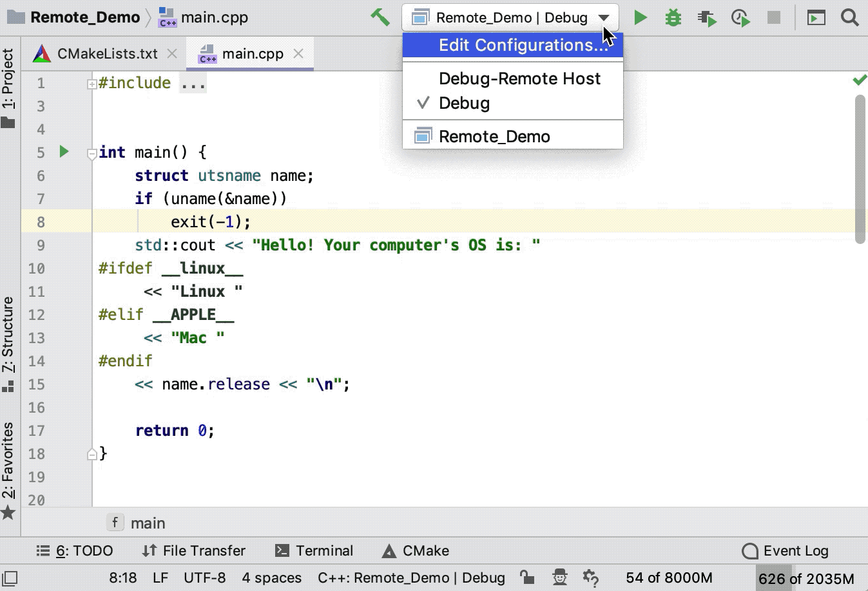Open the File Transfer tool window

point(193,550)
